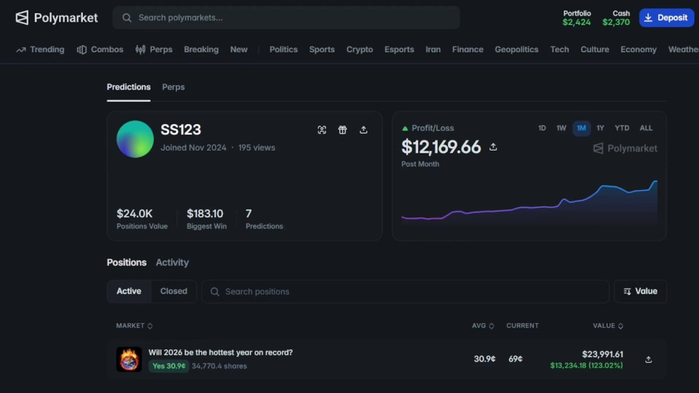Click the $23,991.61 position value
Viewport: 699px width, 393px height.
pyautogui.click(x=602, y=354)
